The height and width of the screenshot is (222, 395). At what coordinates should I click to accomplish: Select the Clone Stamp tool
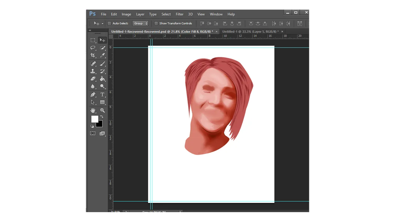(x=93, y=71)
